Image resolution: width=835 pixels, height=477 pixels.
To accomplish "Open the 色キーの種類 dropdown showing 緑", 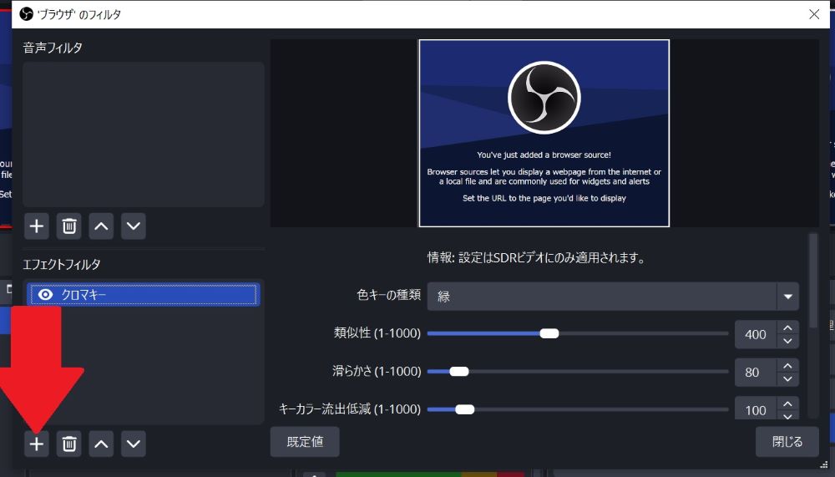I will point(613,297).
